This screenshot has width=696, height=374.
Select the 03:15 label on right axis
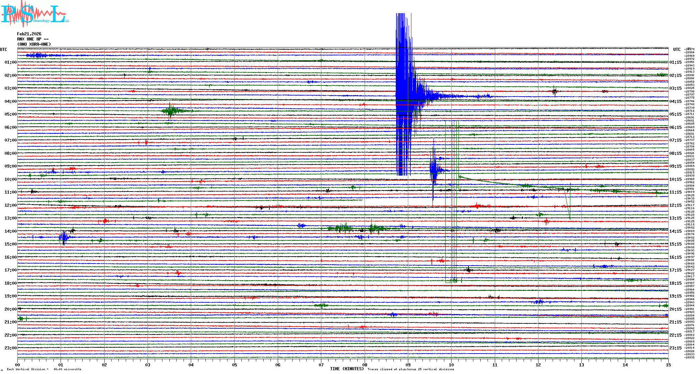click(x=675, y=88)
